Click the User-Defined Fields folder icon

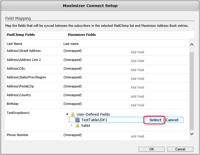coord(73,114)
